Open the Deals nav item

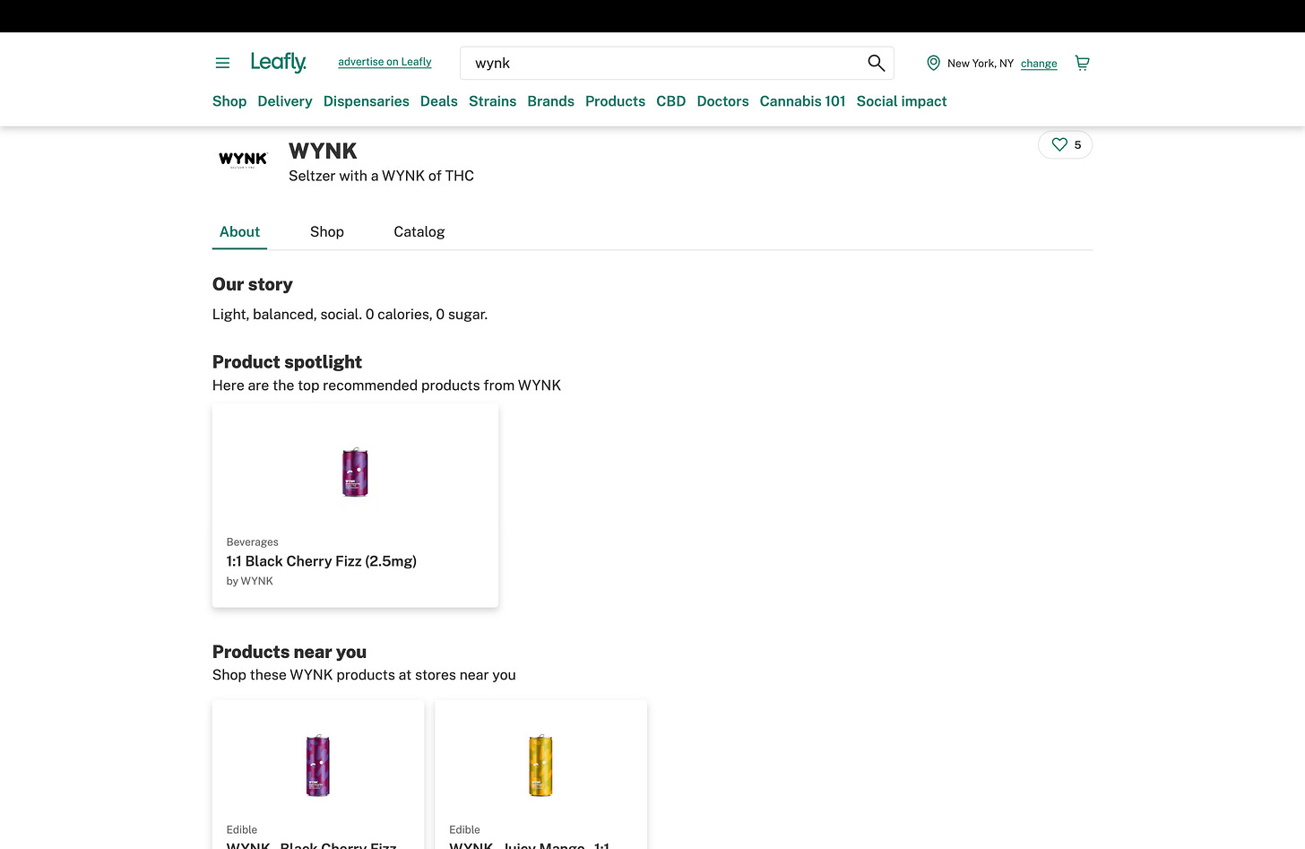click(439, 101)
